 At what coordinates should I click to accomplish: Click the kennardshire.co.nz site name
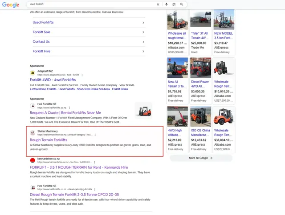pos(49,159)
